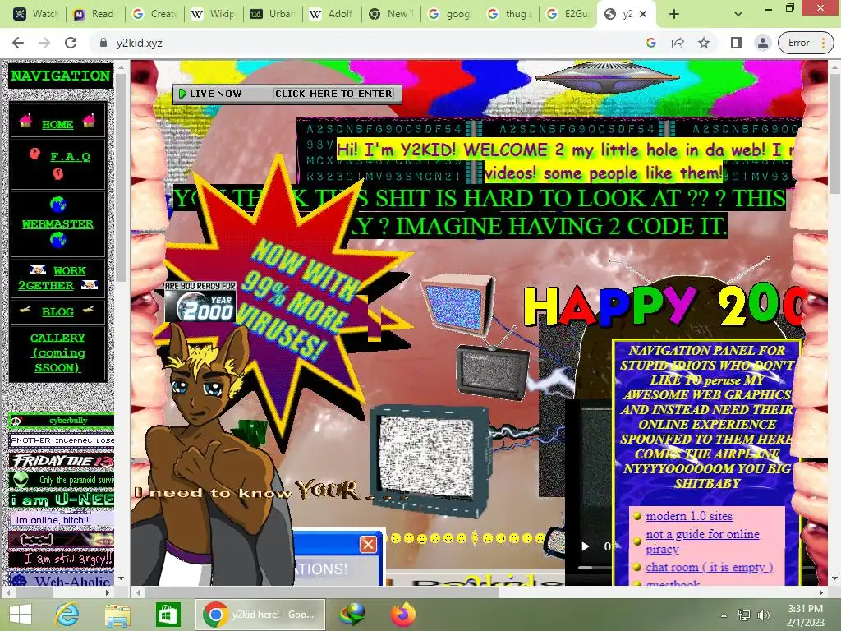Click CLICK HERE TO ENTER banner
The width and height of the screenshot is (841, 631).
click(333, 94)
